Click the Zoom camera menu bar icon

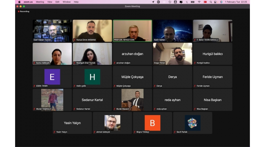pyautogui.click(x=158, y=2)
